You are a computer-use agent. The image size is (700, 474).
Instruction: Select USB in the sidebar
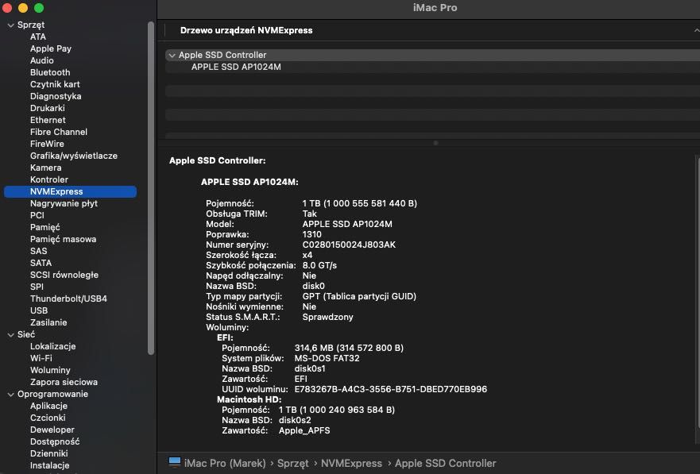pos(39,310)
